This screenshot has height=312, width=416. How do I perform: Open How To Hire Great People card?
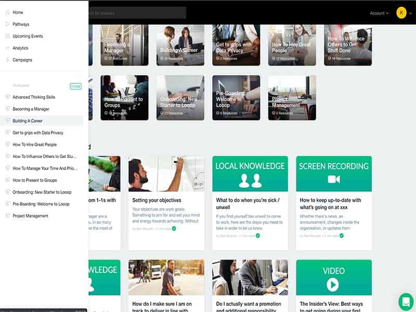pos(292,45)
